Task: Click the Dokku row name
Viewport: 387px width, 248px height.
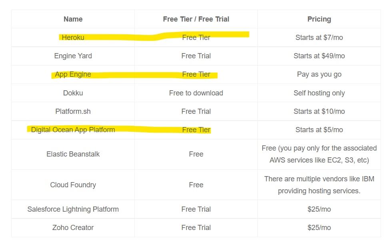Action: tap(73, 93)
